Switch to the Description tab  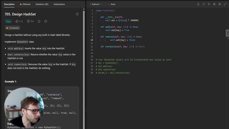9,4
